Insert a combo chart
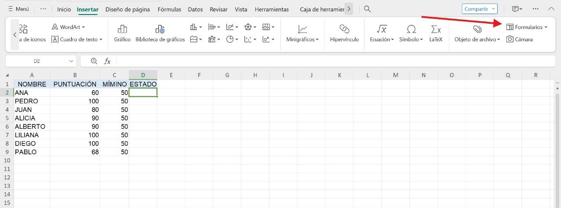 tap(212, 39)
